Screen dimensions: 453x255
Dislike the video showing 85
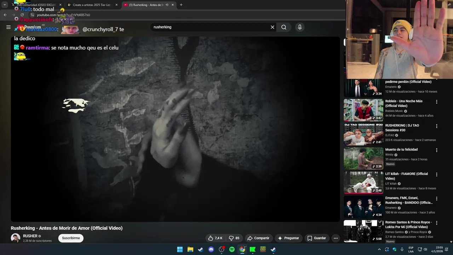tap(234, 238)
